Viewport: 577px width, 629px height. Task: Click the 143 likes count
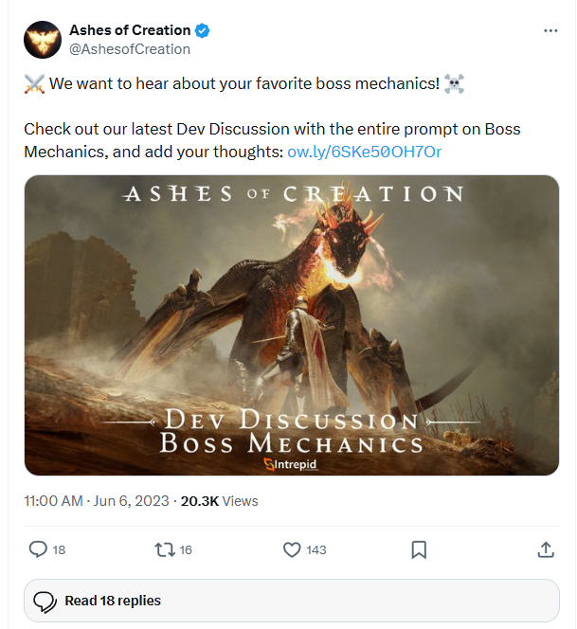pos(316,550)
